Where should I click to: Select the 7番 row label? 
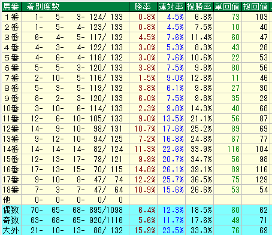point(11,78)
